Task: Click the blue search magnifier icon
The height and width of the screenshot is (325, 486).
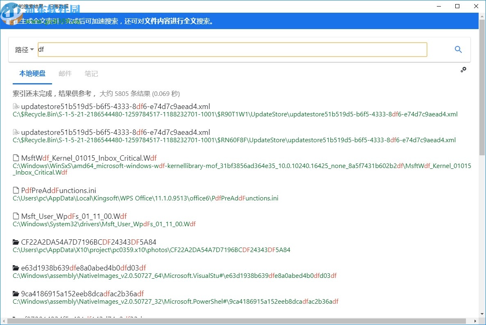Action: click(458, 49)
